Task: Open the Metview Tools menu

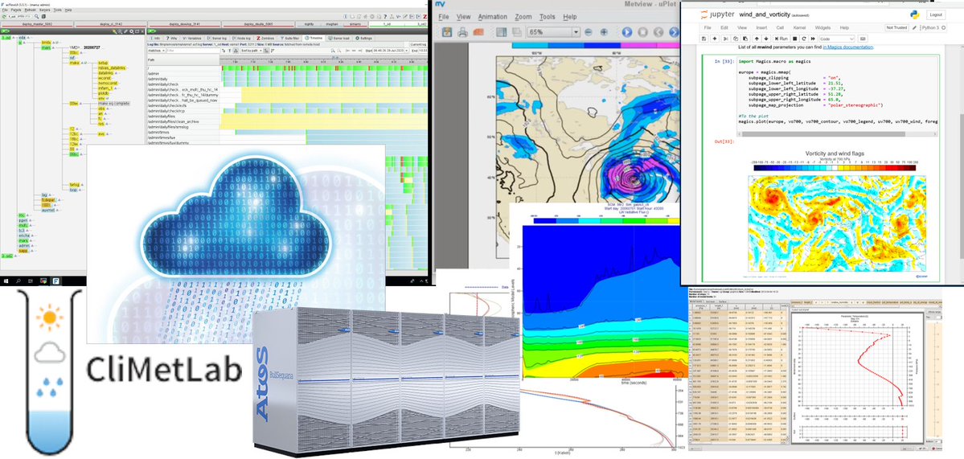Action: [548, 17]
